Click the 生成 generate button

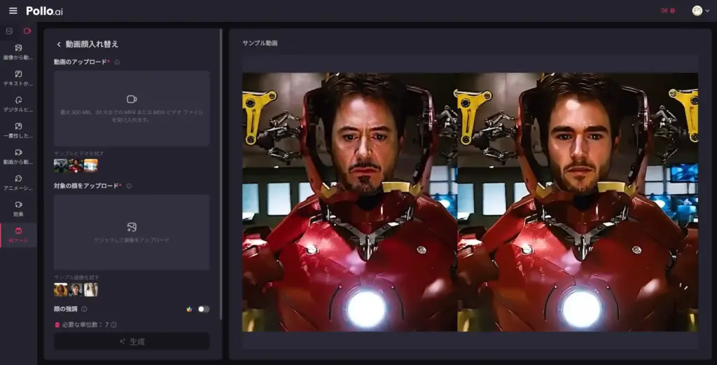[x=132, y=342]
